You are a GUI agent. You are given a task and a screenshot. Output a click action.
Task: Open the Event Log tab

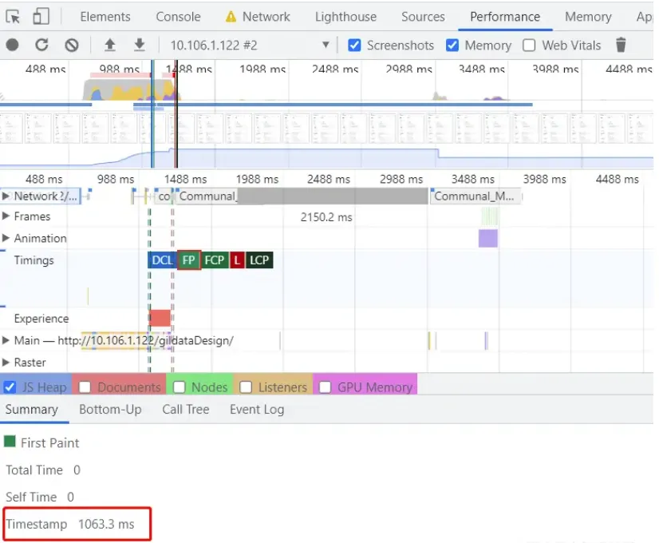[x=256, y=410]
